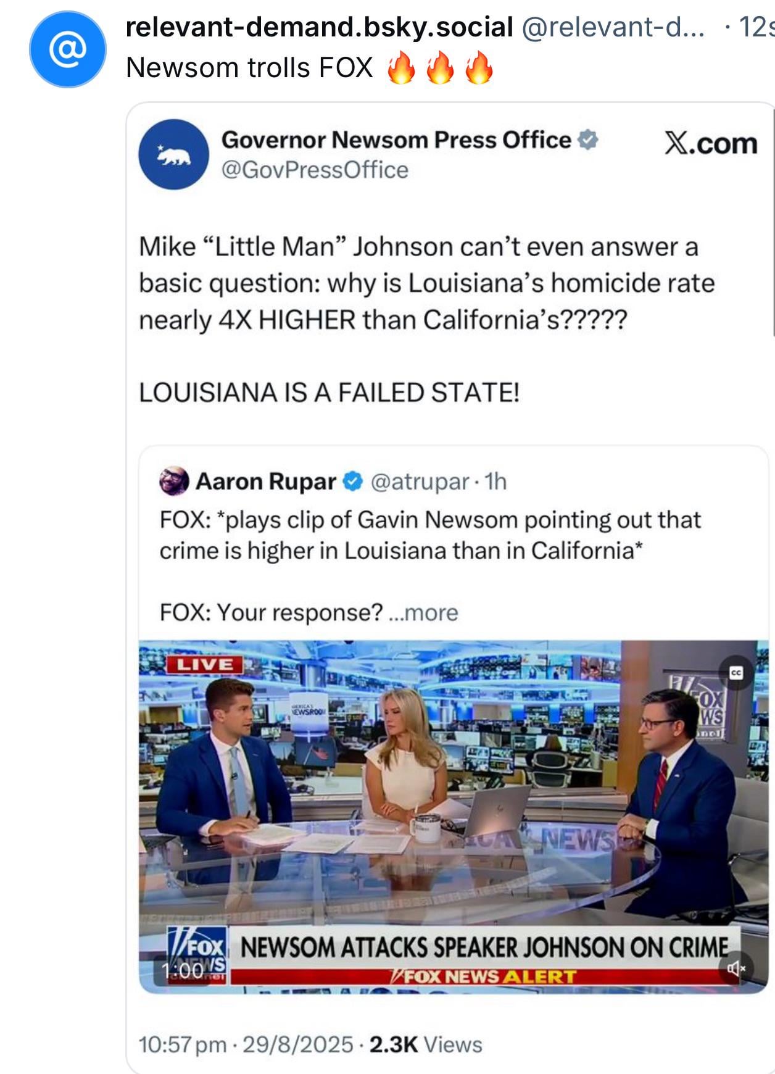
Task: Click the Governor Newsom verified badge
Action: pyautogui.click(x=588, y=140)
